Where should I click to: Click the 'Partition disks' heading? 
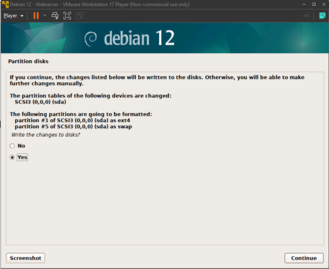[x=28, y=61]
